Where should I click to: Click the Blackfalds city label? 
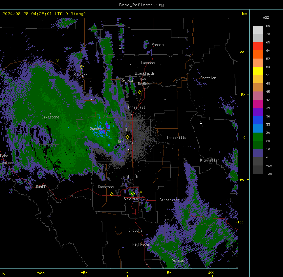coord(145,73)
